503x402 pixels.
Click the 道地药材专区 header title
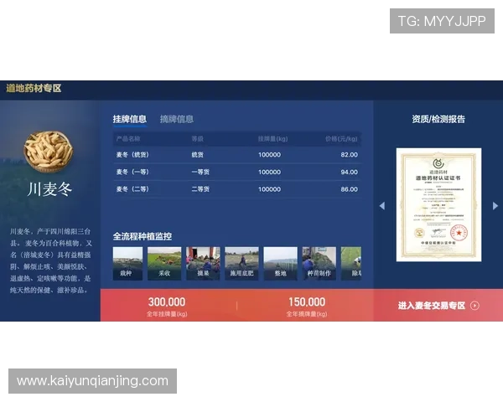(34, 88)
